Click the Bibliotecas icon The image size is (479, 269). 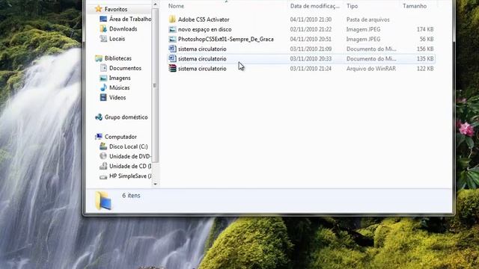(98, 58)
